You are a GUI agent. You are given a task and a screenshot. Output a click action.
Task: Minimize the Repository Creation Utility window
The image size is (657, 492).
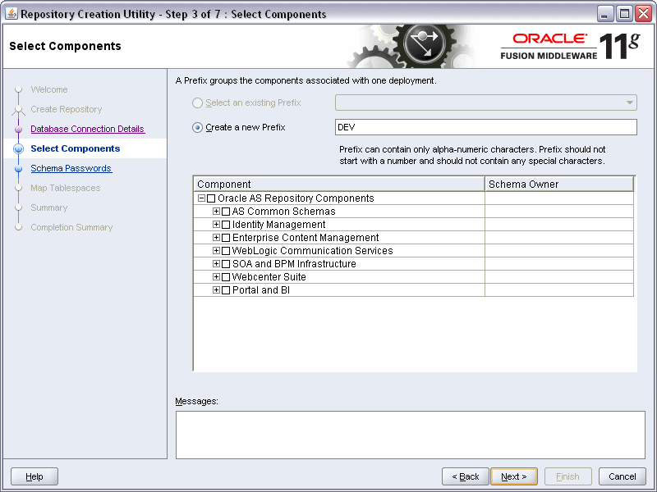coord(604,14)
